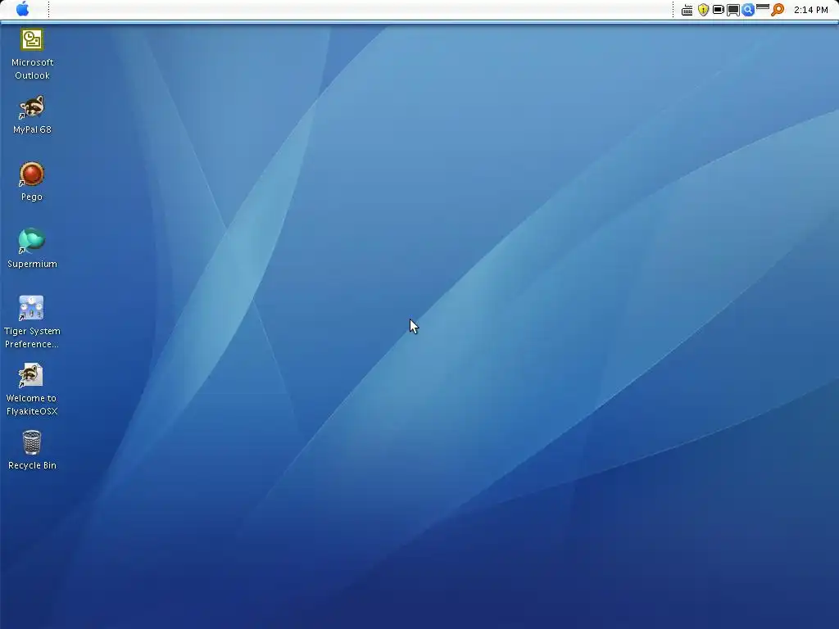Click the 'Pego' label text

pos(32,197)
